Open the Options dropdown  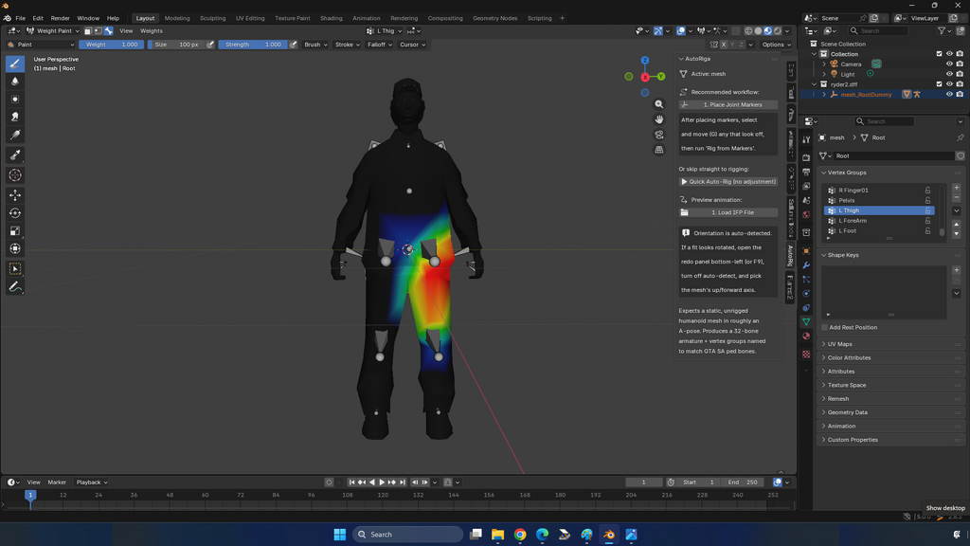pyautogui.click(x=777, y=45)
